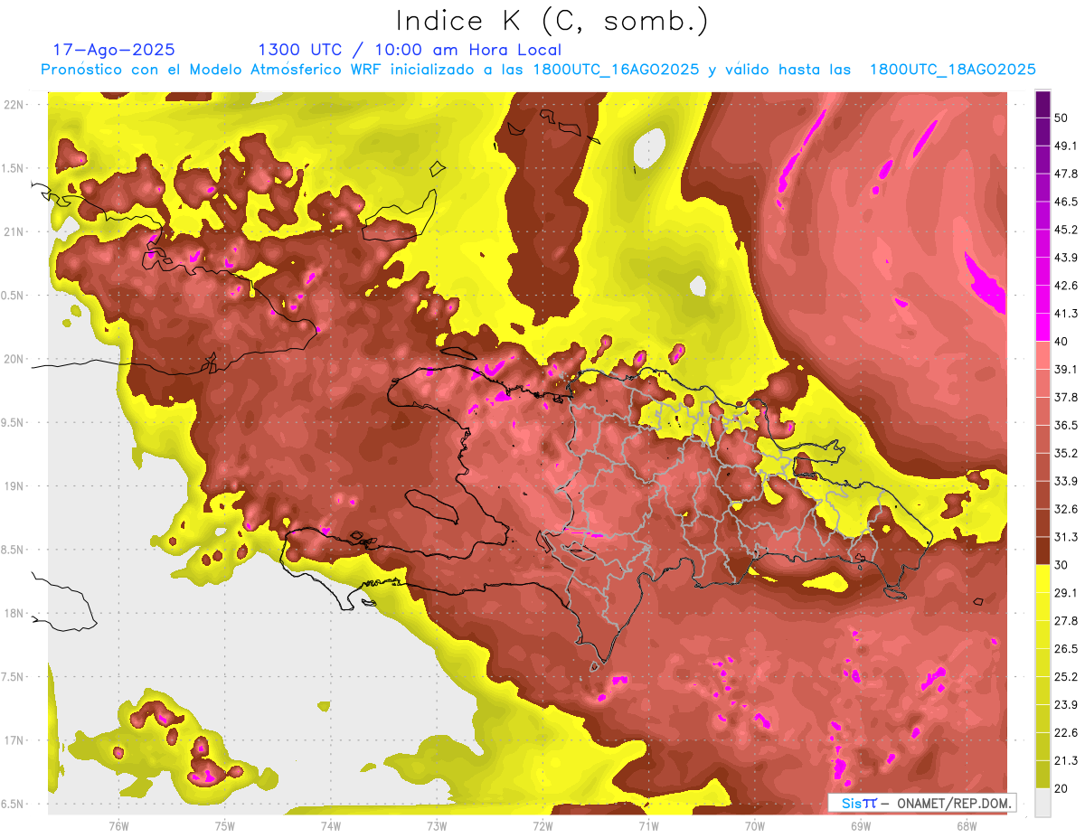
Task: Click color bar value "43.9"
Action: click(x=1065, y=258)
